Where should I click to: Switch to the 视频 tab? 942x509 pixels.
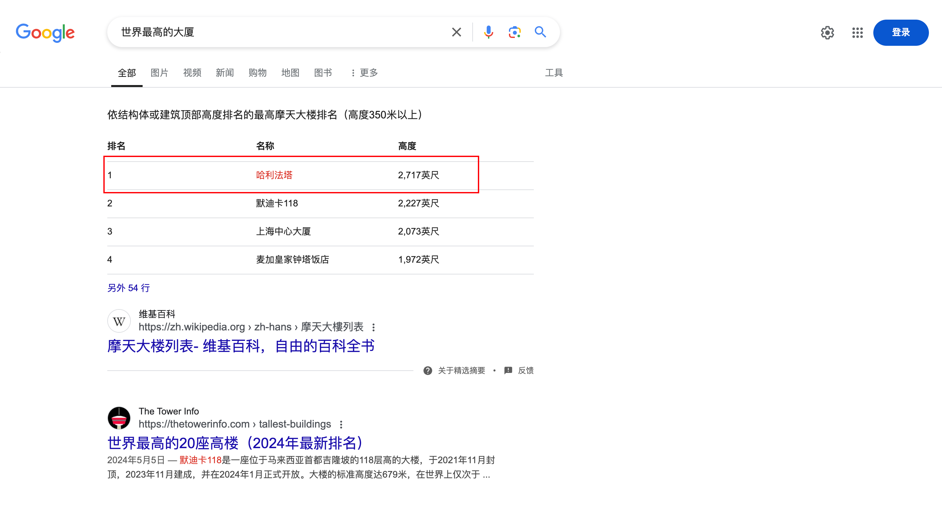pos(192,73)
